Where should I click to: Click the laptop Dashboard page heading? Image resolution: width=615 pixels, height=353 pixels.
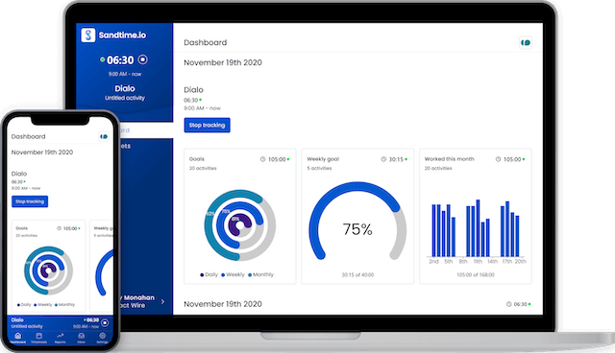205,42
